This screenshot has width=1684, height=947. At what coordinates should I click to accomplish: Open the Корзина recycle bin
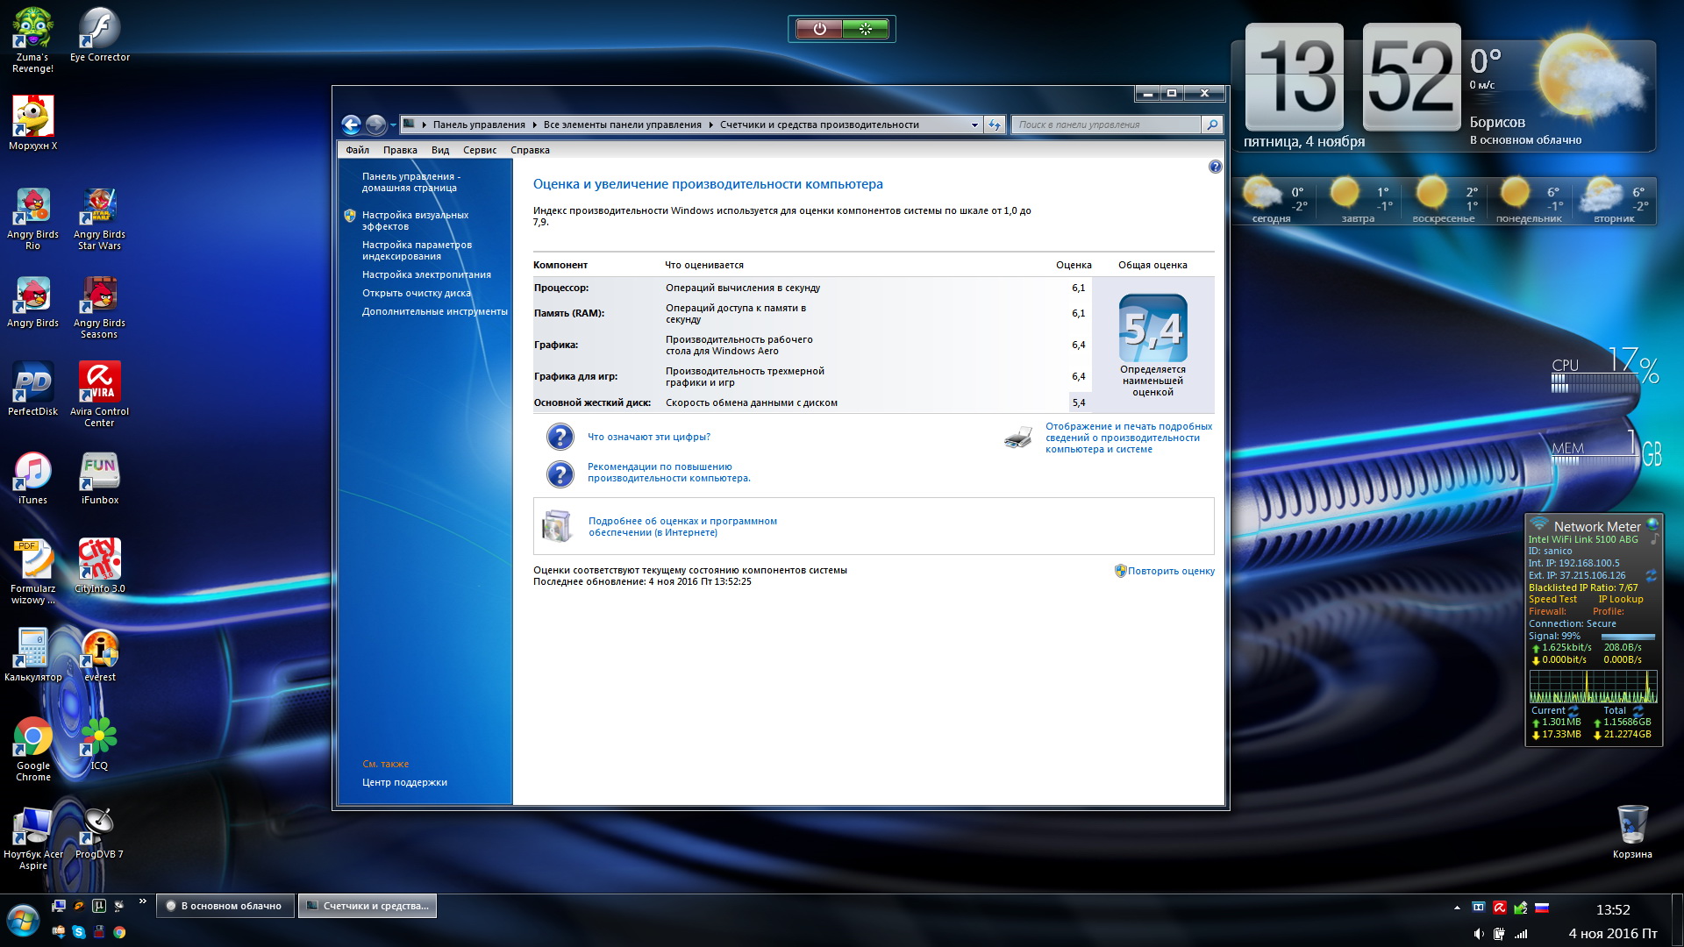pos(1631,825)
